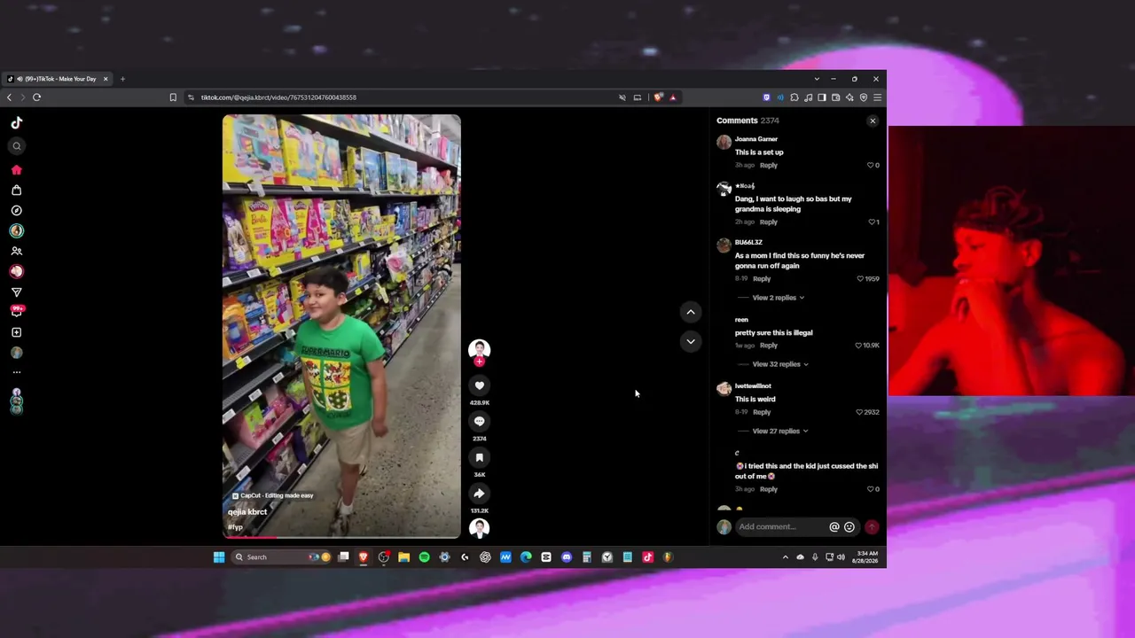1135x638 pixels.
Task: Open the TikTok Shop bag icon
Action: (17, 191)
